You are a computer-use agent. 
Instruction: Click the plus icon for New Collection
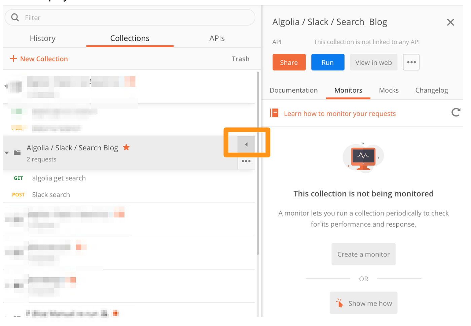point(13,59)
